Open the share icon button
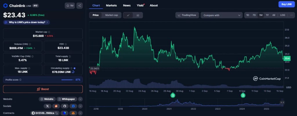Image resolution: width=297 pixels, height=116 pixels. click(79, 6)
